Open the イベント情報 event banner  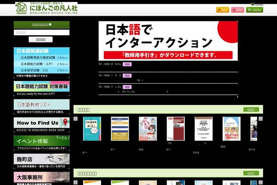[x=42, y=143]
